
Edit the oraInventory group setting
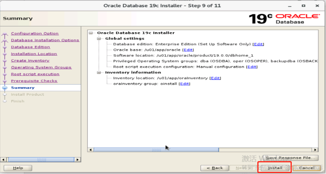pyautogui.click(x=185, y=84)
